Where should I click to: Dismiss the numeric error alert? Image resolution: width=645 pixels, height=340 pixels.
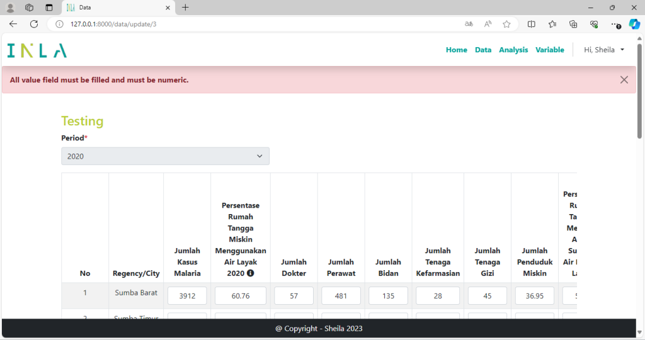tap(624, 80)
